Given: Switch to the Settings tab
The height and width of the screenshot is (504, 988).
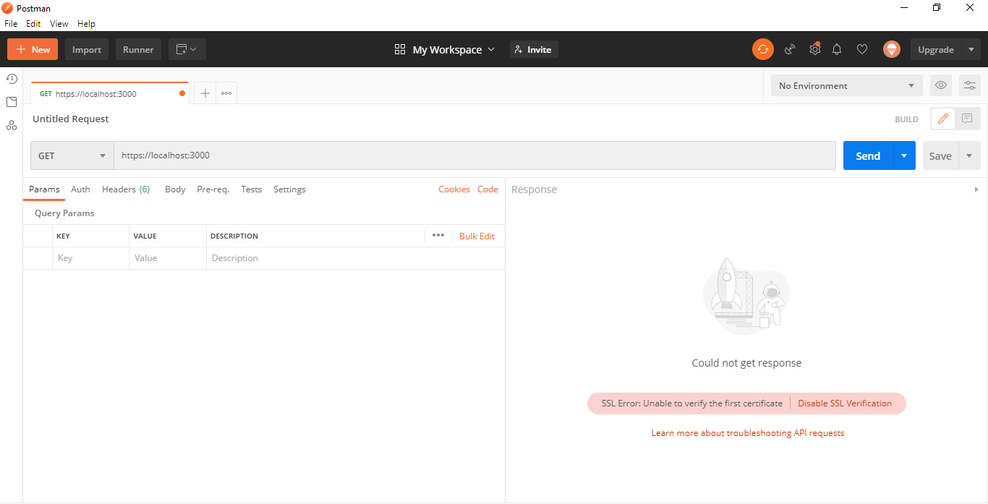Looking at the screenshot, I should pos(289,189).
